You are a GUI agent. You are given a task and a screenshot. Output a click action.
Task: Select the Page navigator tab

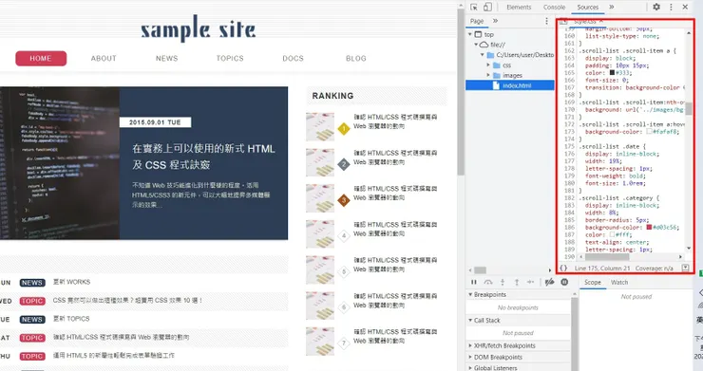pos(477,21)
